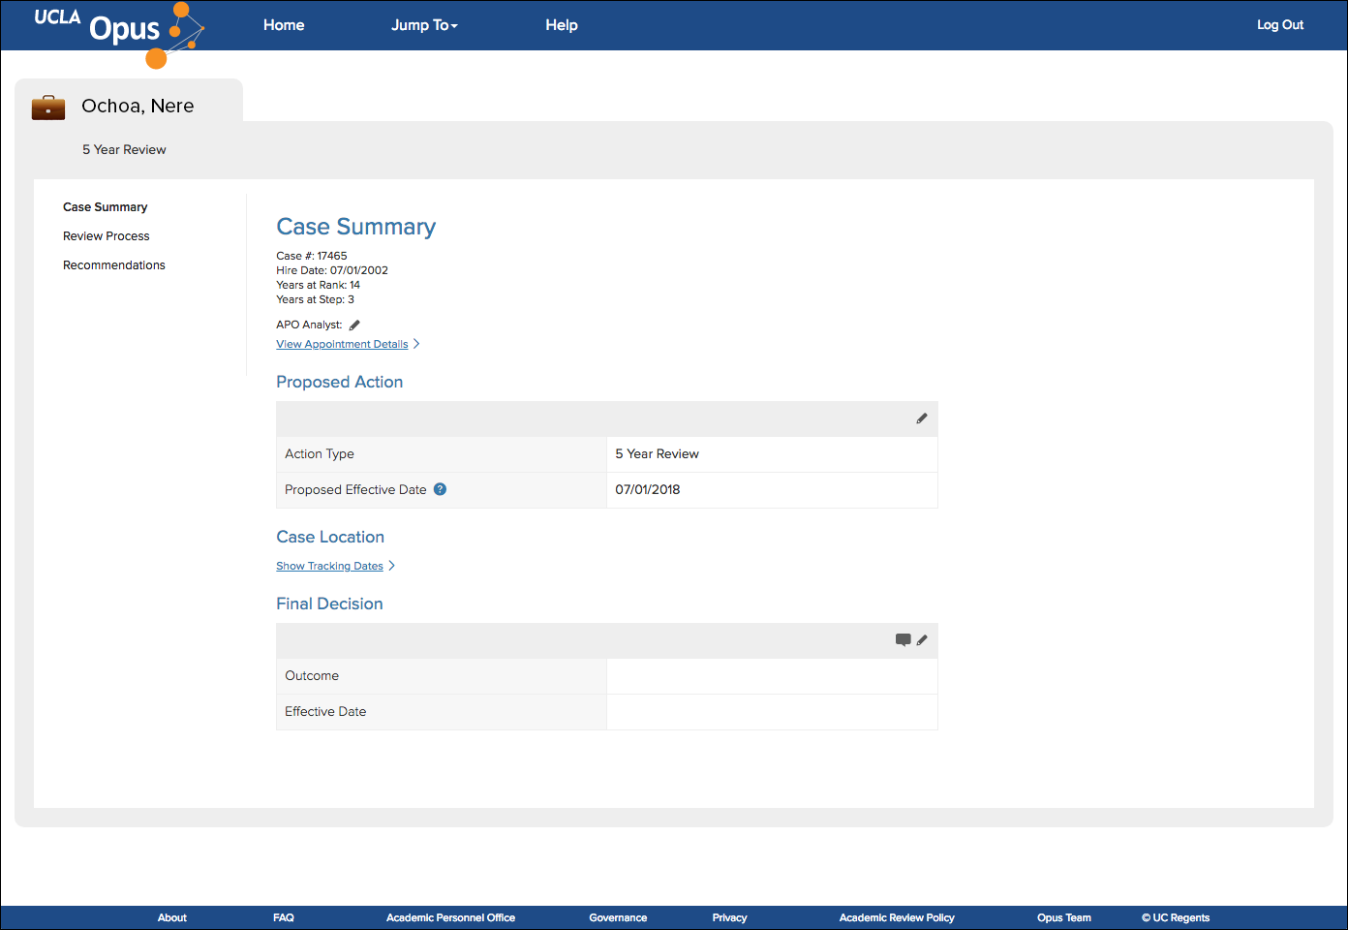Click the empty Outcome value cell
The image size is (1348, 930).
tap(772, 676)
